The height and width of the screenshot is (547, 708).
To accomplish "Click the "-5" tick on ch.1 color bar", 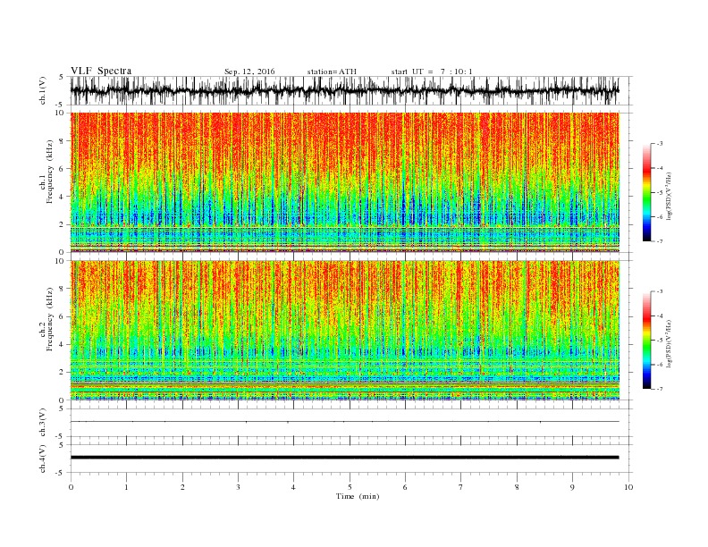I will tap(660, 192).
